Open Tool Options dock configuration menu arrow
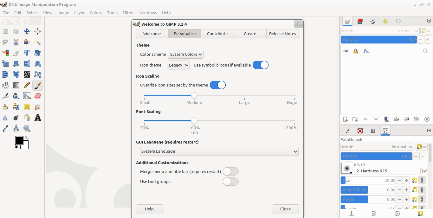Viewport: 433px width, 218px height. (x=429, y=131)
